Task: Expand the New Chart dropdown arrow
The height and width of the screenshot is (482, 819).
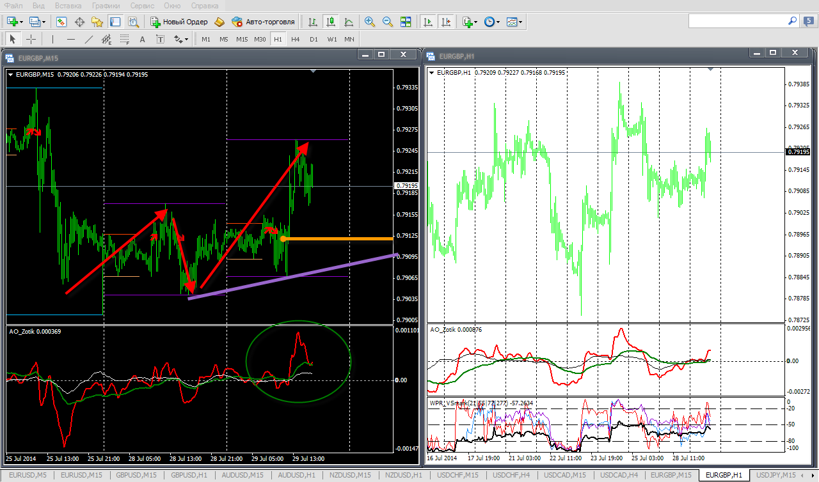Action: click(x=22, y=22)
